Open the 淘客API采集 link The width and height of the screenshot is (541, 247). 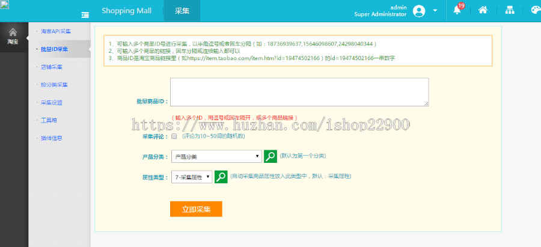click(56, 31)
